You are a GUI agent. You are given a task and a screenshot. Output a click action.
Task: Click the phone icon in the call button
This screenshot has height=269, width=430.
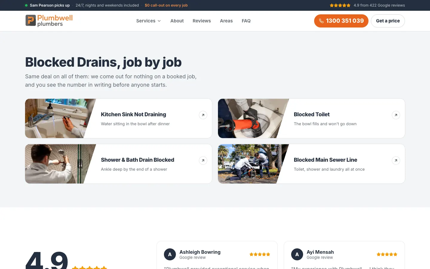pyautogui.click(x=321, y=21)
